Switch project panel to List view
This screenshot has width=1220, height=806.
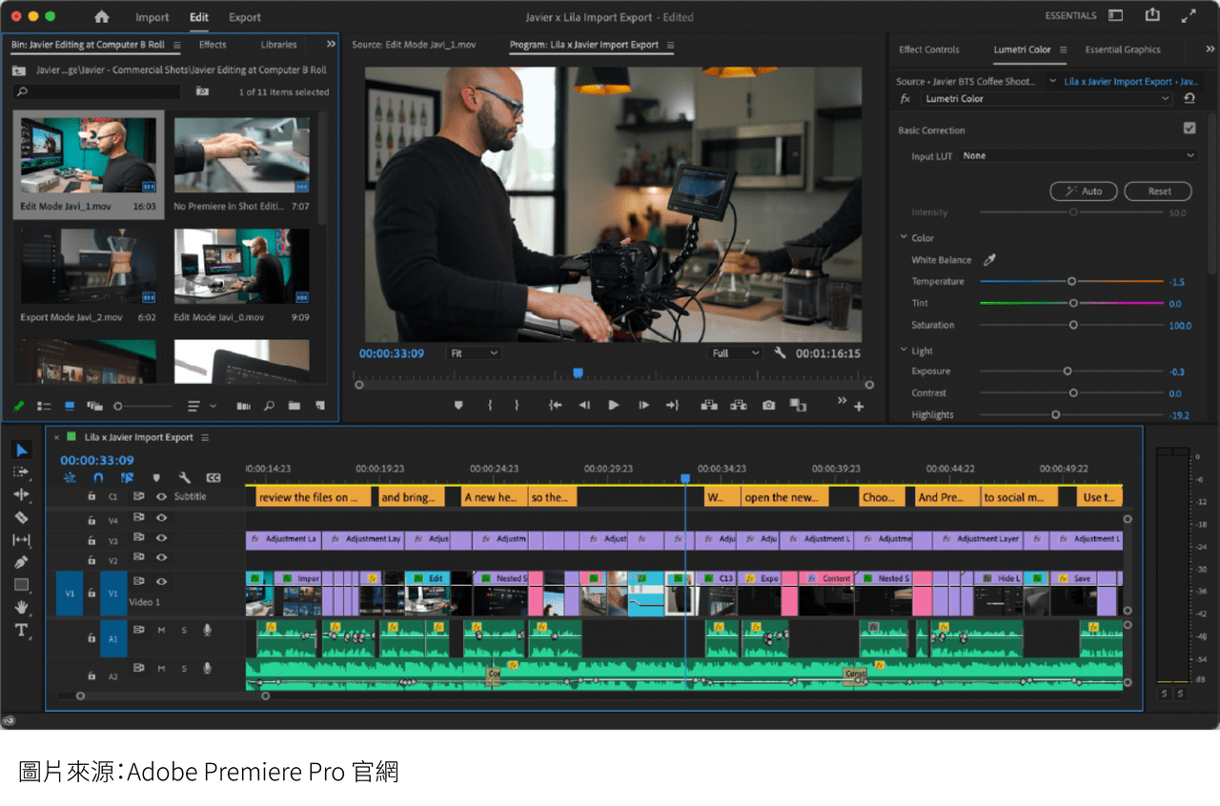44,406
